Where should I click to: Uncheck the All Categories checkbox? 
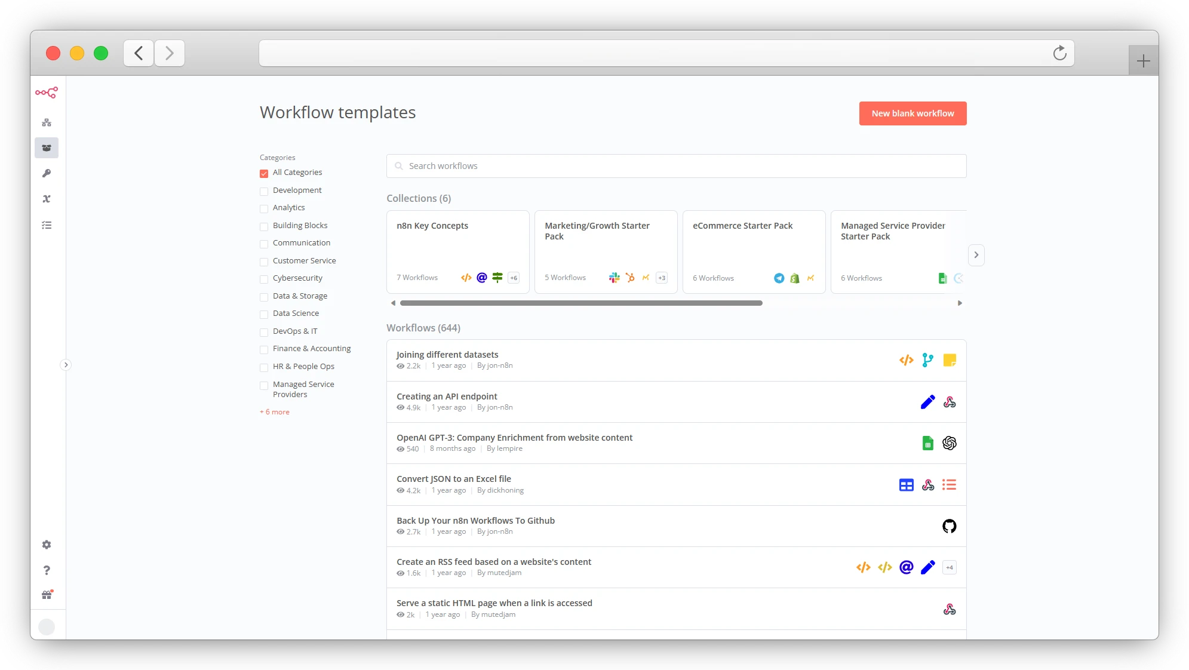[264, 173]
